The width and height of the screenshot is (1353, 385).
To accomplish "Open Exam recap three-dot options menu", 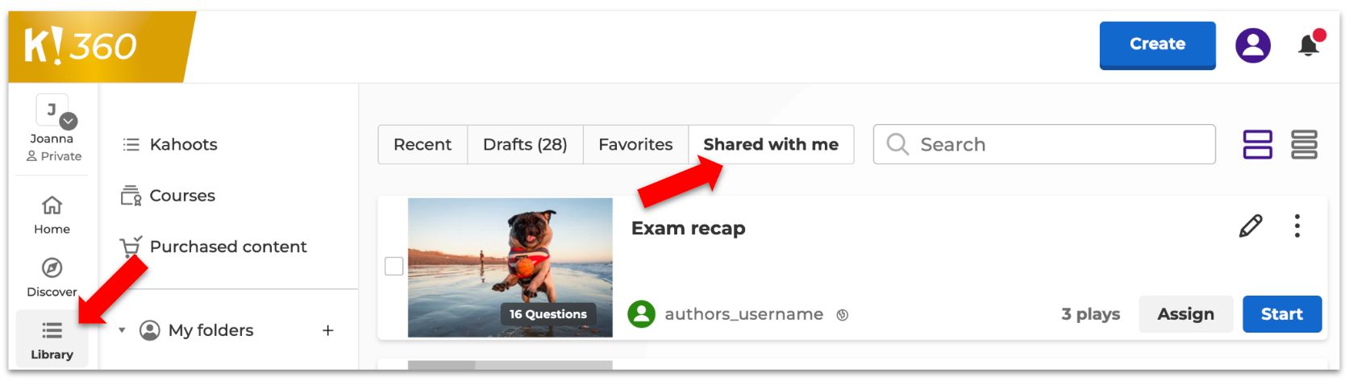I will pyautogui.click(x=1297, y=226).
